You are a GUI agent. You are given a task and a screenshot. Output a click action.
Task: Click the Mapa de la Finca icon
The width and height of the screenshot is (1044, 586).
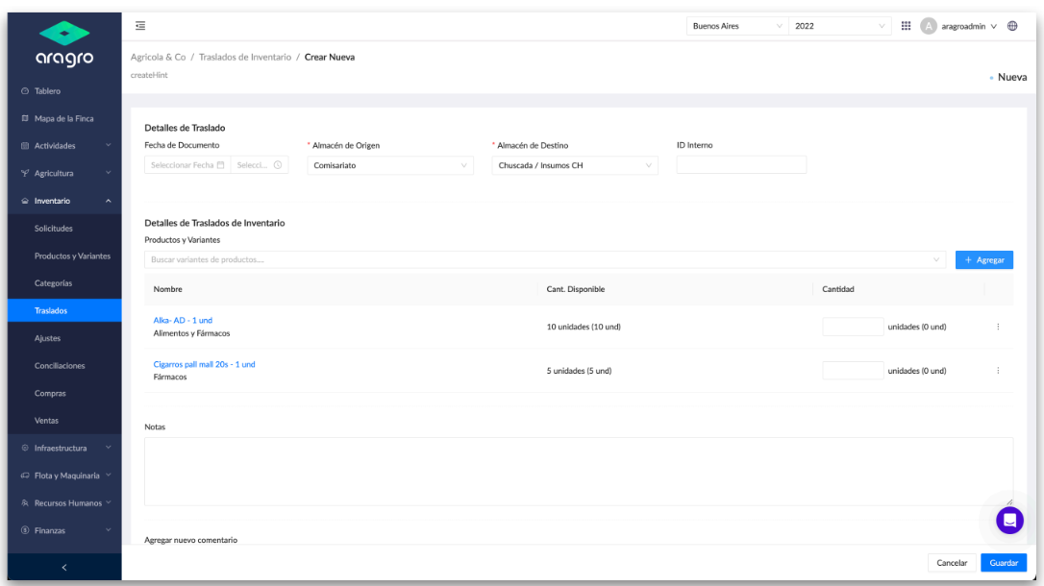point(25,118)
